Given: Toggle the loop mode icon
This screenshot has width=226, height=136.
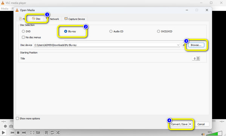Looking at the screenshot, I should pyautogui.click(x=52, y=133).
